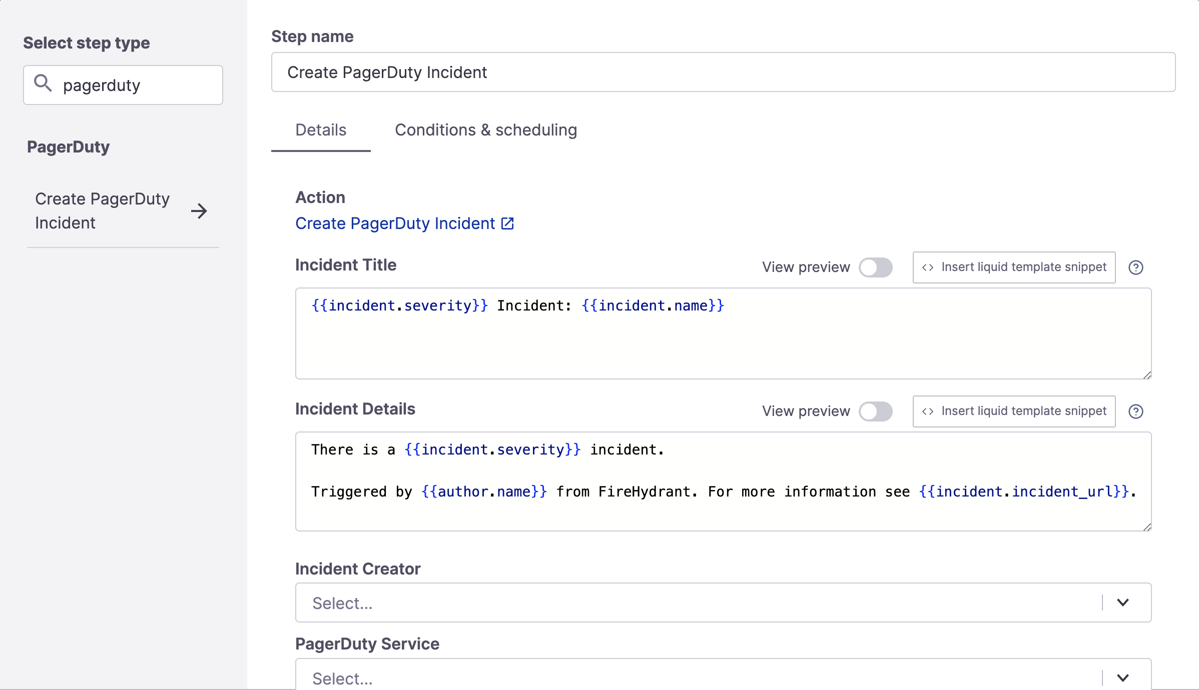
Task: Click inside the Incident Title text area
Action: [x=723, y=333]
